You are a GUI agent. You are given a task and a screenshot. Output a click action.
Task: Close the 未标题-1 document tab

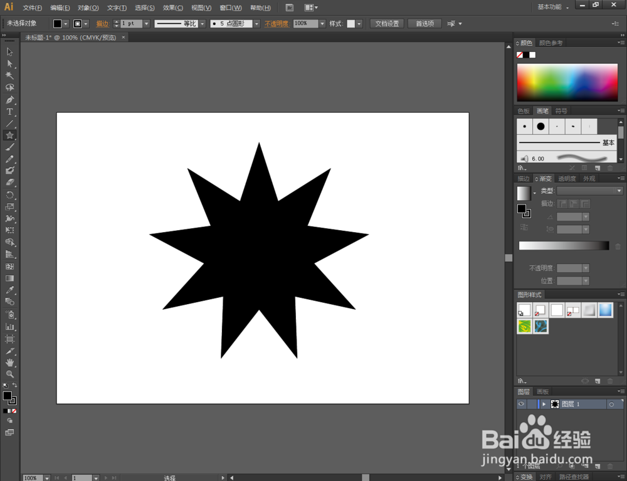124,37
